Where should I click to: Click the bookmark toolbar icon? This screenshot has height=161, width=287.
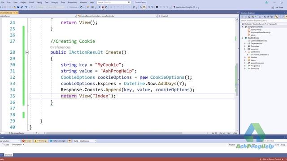(157, 7)
